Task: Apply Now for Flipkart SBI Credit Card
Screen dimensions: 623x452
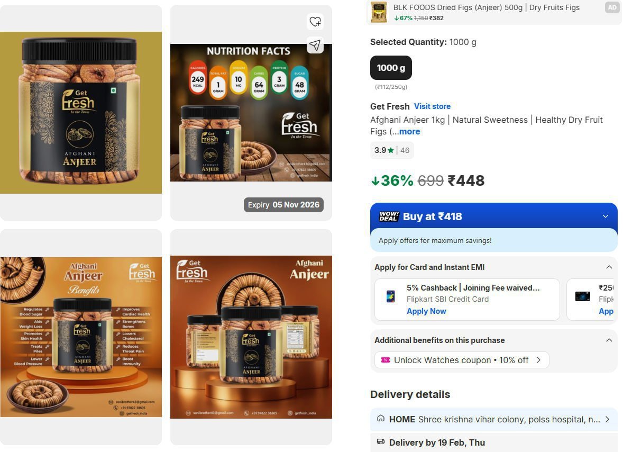Action: tap(426, 311)
